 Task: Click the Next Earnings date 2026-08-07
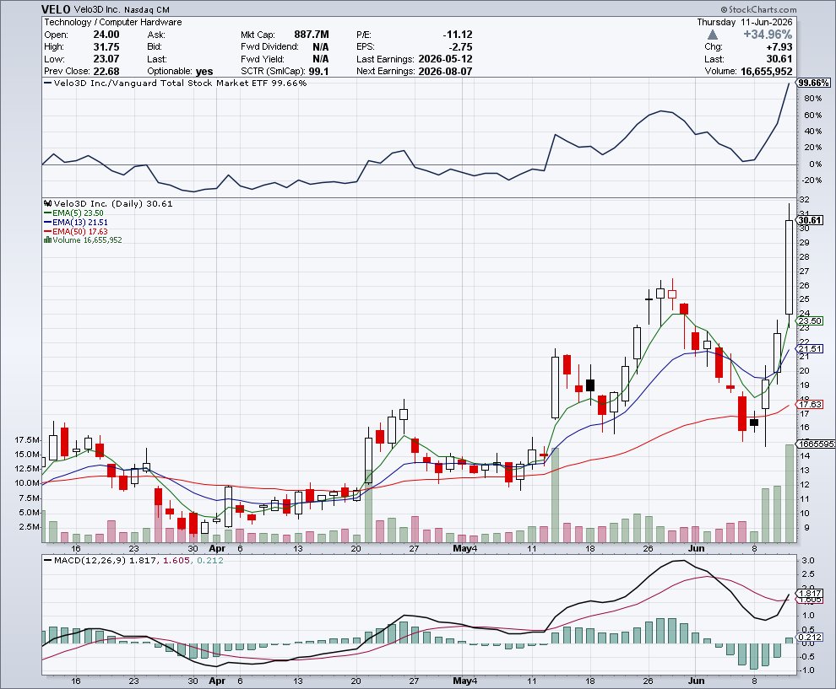pyautogui.click(x=445, y=72)
